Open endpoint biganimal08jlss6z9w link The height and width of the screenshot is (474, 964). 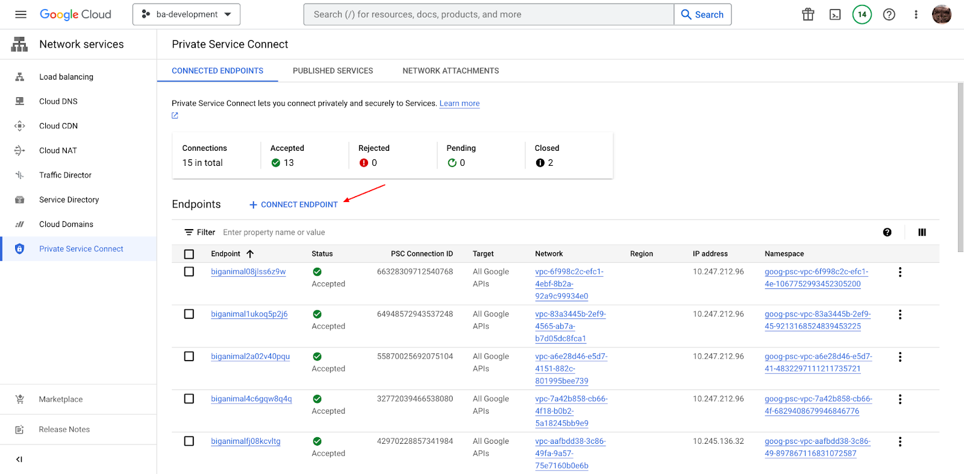point(248,272)
